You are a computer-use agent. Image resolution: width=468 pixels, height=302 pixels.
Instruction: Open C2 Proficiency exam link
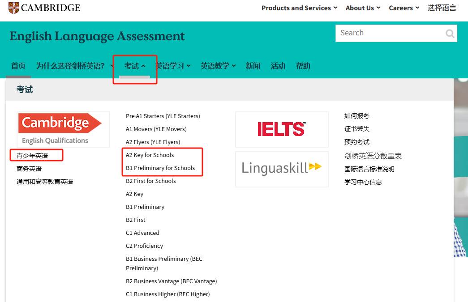145,246
